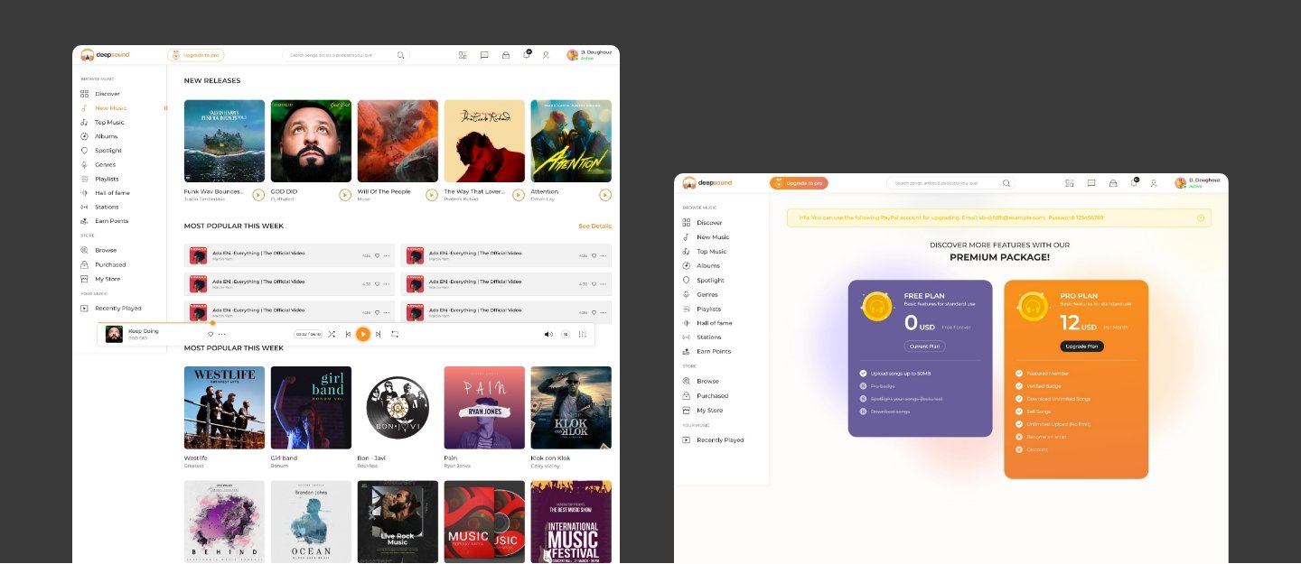Click the See Details link

pos(594,227)
